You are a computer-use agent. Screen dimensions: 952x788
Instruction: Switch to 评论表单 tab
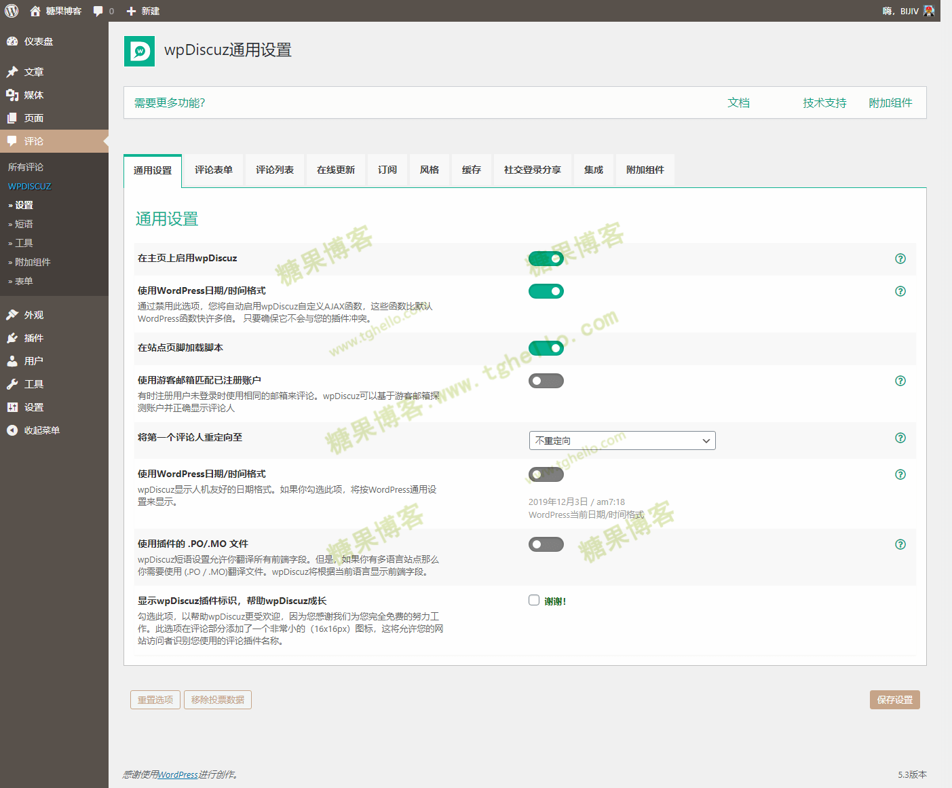click(214, 170)
